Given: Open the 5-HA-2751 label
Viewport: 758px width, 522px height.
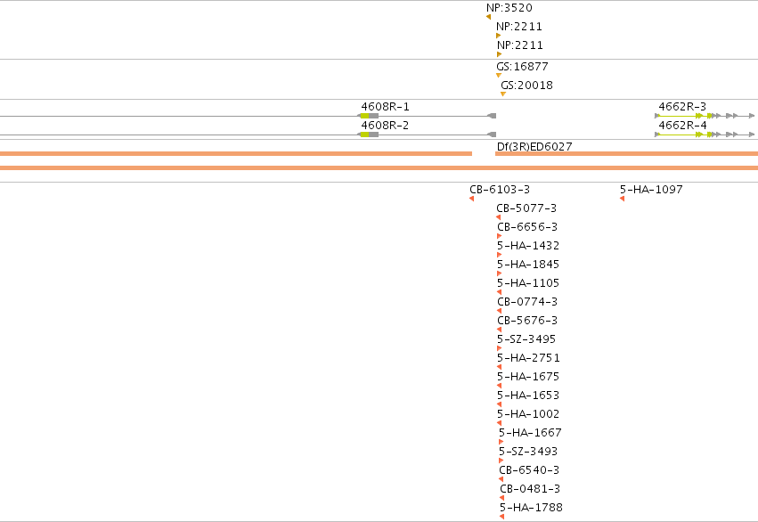Looking at the screenshot, I should click(528, 358).
